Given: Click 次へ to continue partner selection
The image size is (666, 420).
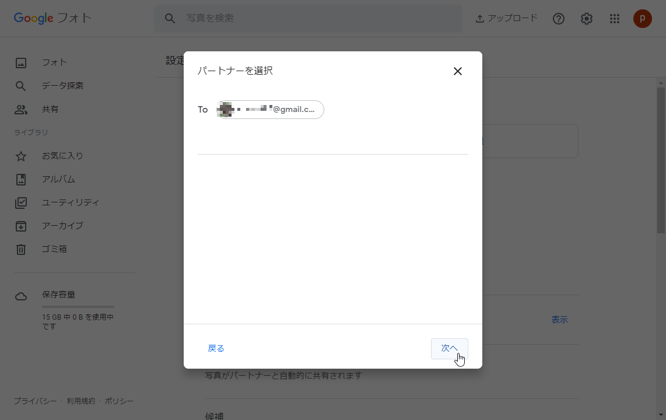Looking at the screenshot, I should pyautogui.click(x=449, y=348).
